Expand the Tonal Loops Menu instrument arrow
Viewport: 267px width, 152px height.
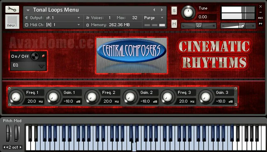(28, 10)
